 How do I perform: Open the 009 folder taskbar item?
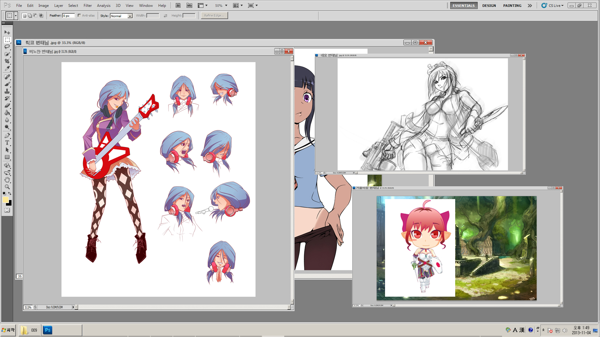[30, 330]
